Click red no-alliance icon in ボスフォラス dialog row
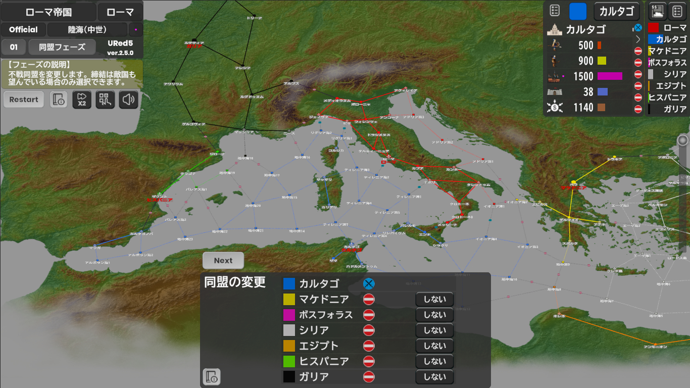Screen dimensions: 690x388 coord(369,315)
